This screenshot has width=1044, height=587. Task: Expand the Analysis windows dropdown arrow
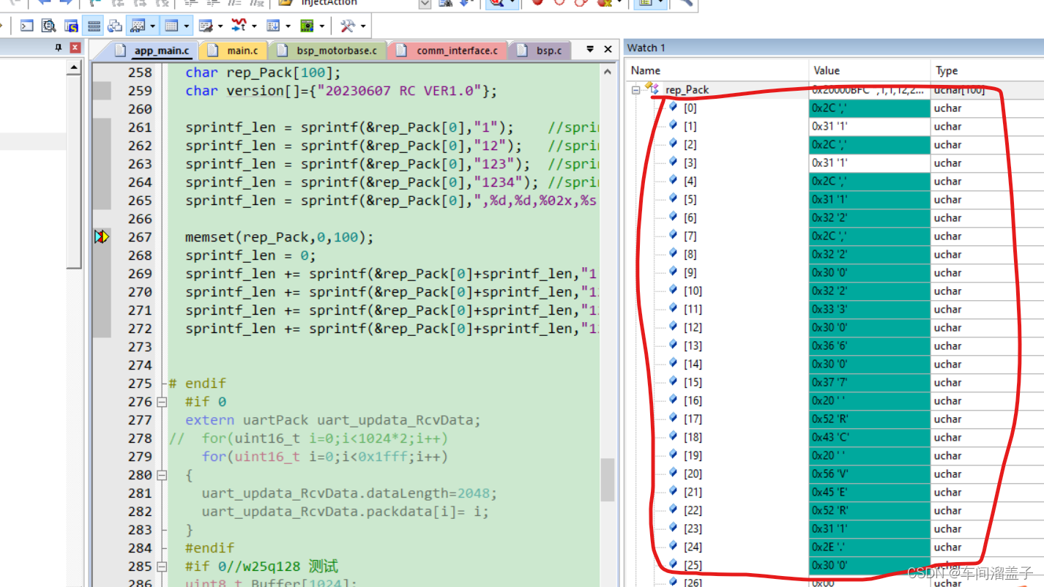[x=254, y=26]
